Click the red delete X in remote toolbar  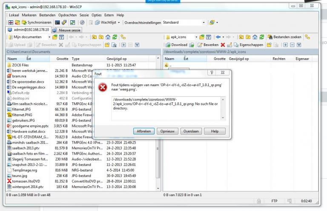pyautogui.click(x=223, y=45)
